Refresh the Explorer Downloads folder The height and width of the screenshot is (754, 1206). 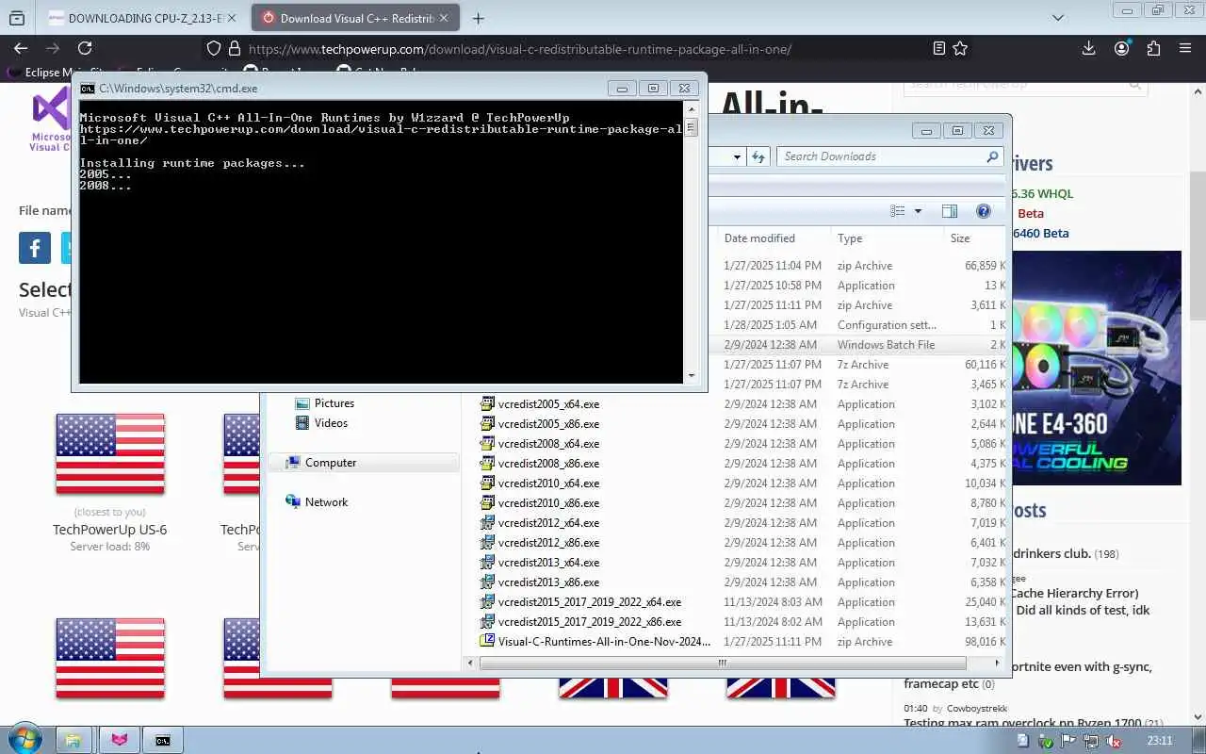coord(759,156)
